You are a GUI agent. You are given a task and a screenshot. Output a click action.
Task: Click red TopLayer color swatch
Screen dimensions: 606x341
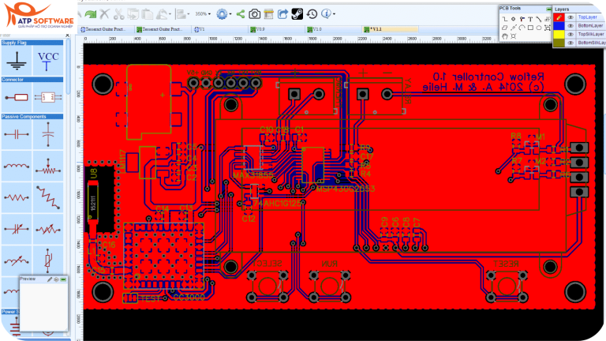tap(559, 17)
